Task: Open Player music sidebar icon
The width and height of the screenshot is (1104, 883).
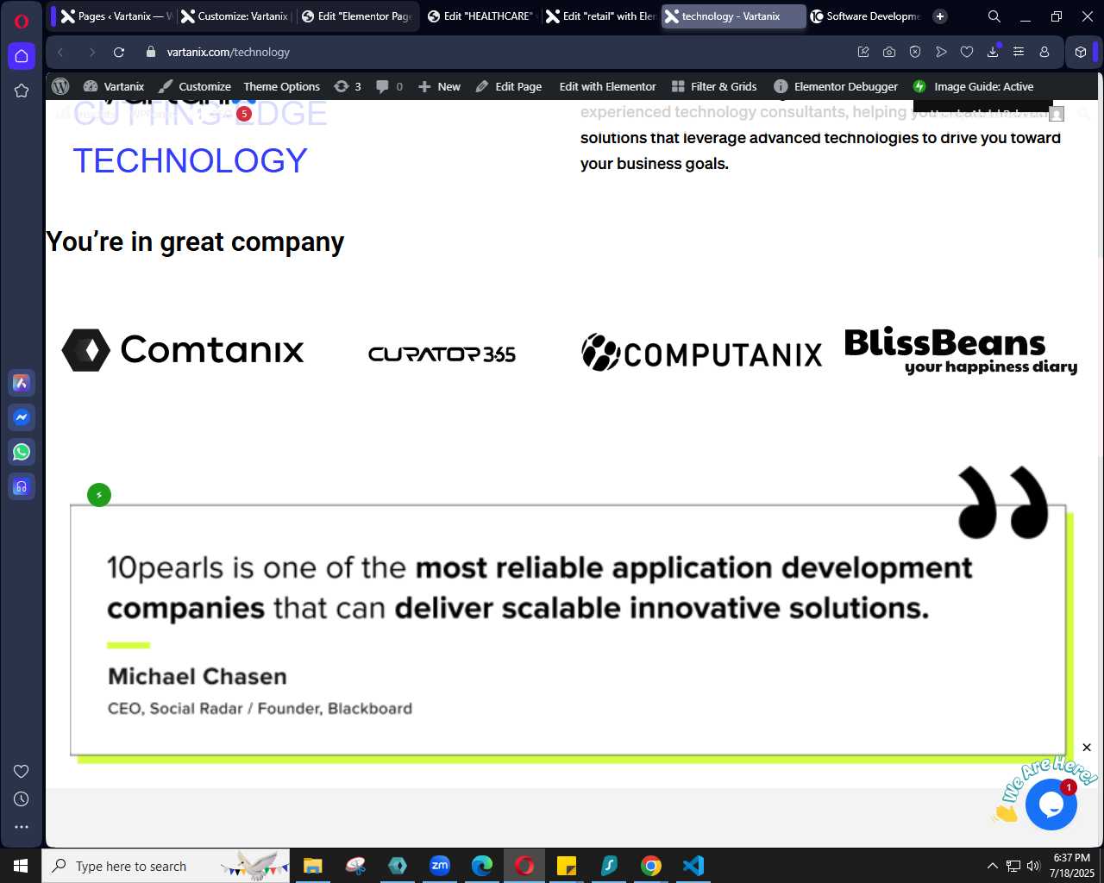Action: click(22, 486)
